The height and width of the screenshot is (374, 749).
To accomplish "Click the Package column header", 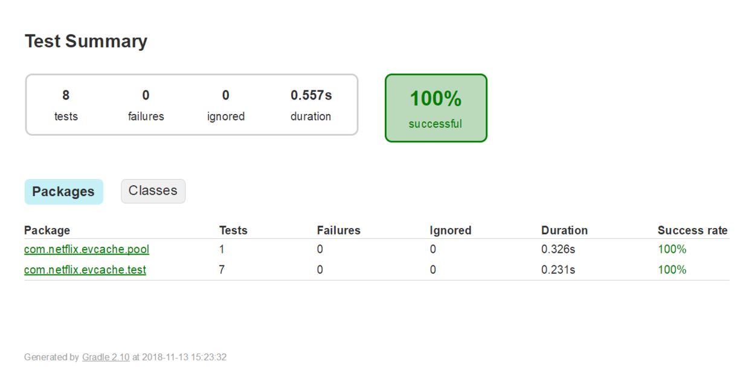I will pyautogui.click(x=47, y=230).
